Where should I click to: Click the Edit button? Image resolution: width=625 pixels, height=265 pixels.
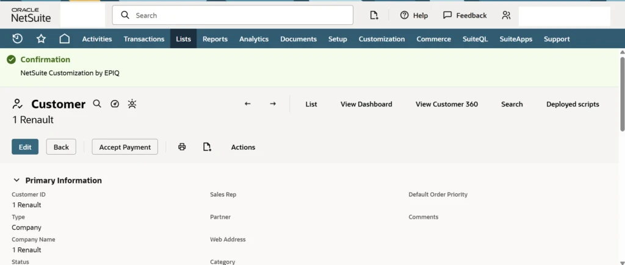(x=25, y=147)
